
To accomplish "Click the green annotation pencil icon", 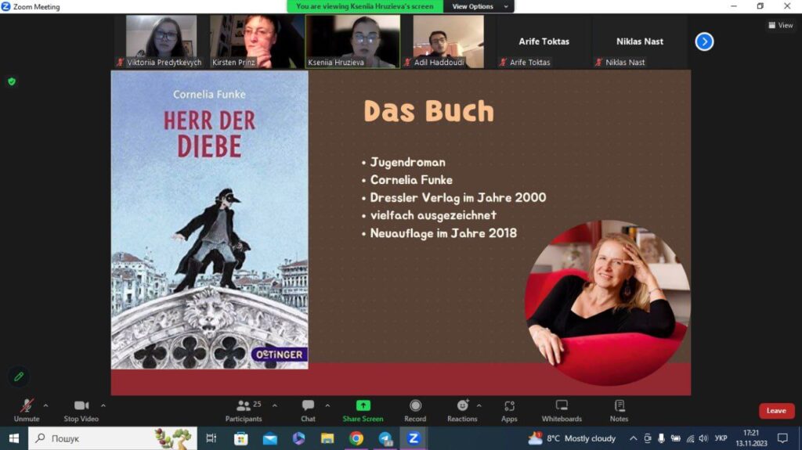I will 19,376.
